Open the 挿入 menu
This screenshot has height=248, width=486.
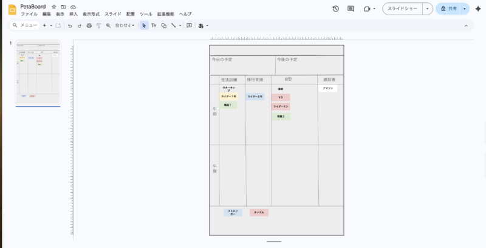pos(74,13)
